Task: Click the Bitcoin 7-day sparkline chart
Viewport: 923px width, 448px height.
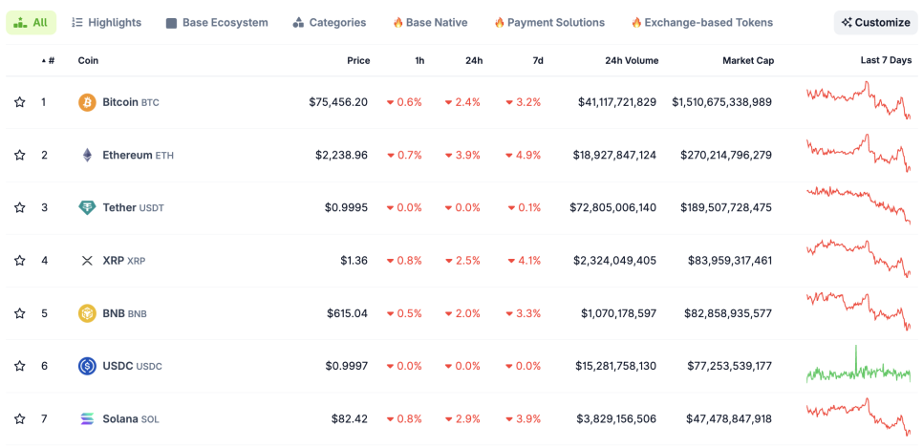Action: pyautogui.click(x=858, y=102)
